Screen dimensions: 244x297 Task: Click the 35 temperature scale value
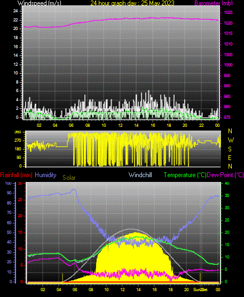click(227, 195)
